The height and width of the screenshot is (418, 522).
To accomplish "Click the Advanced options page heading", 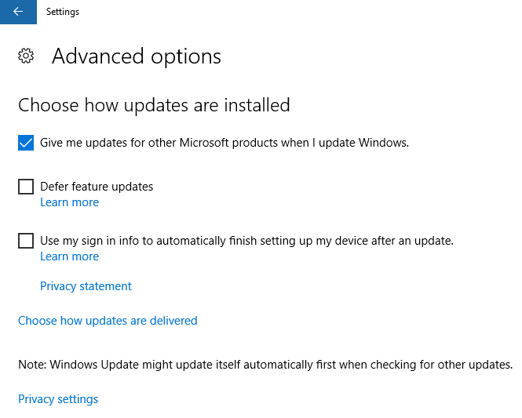I will click(136, 56).
